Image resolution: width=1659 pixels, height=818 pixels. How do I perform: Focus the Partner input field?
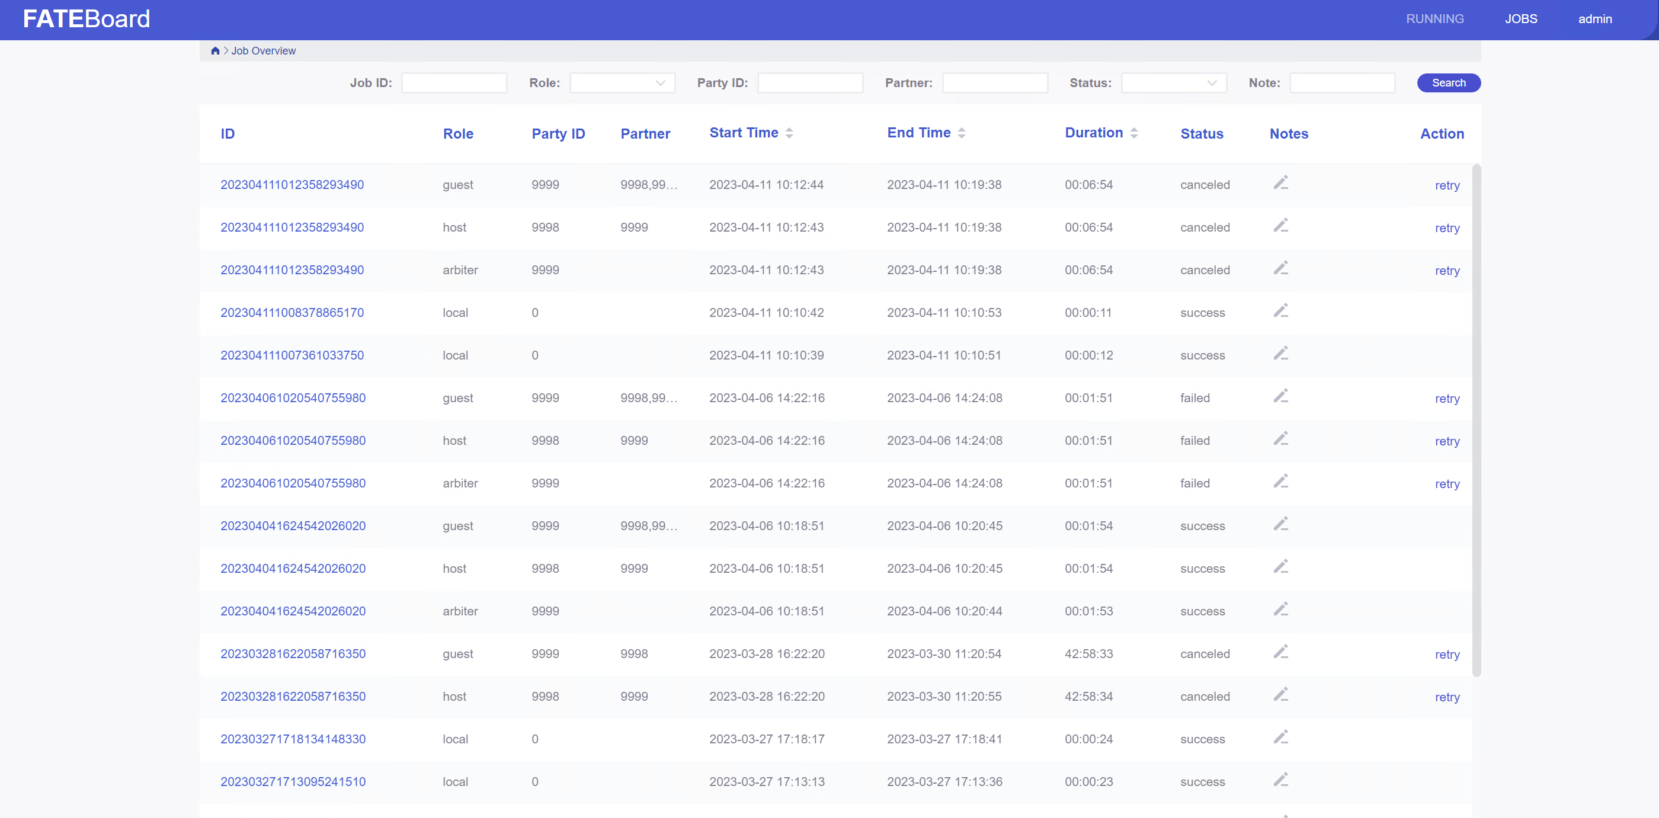pos(995,83)
